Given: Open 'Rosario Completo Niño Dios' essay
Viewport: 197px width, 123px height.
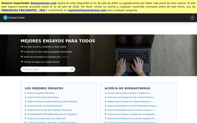Looking at the screenshot, I should 41,93.
